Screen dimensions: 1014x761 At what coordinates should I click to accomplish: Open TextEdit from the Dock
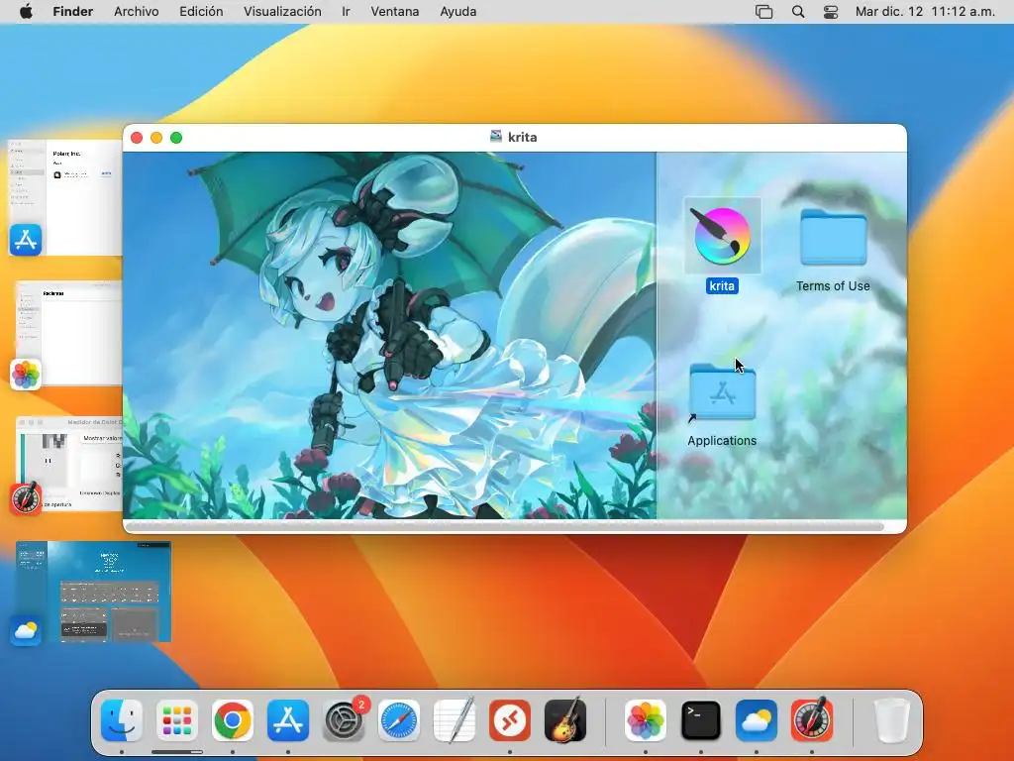pos(454,720)
